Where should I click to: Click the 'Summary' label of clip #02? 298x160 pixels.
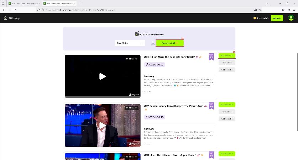pyautogui.click(x=149, y=129)
